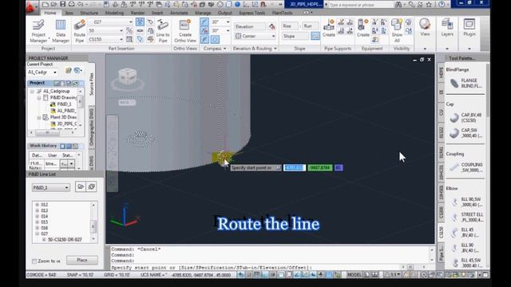Image resolution: width=511 pixels, height=287 pixels.
Task: Click Create Ortho View
Action: 184,30
